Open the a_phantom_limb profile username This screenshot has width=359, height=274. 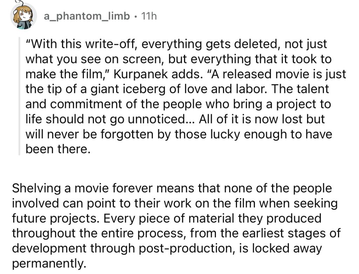[x=87, y=16]
